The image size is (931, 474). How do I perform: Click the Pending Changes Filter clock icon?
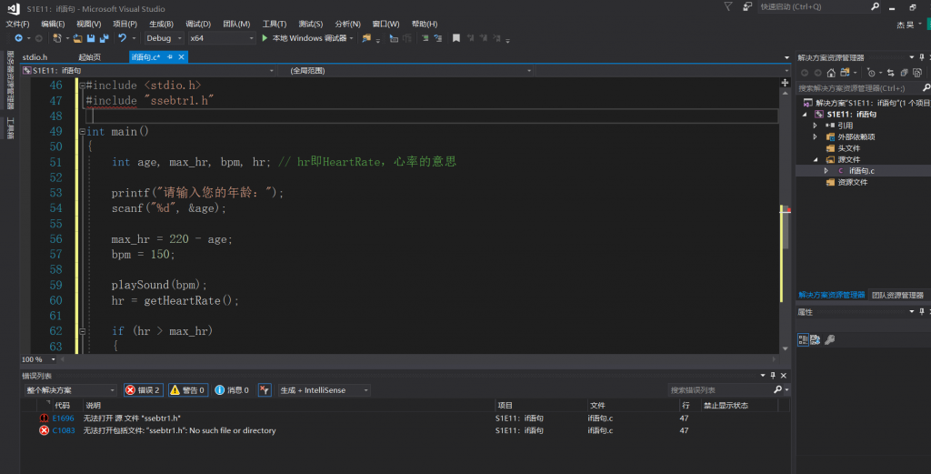(x=871, y=73)
